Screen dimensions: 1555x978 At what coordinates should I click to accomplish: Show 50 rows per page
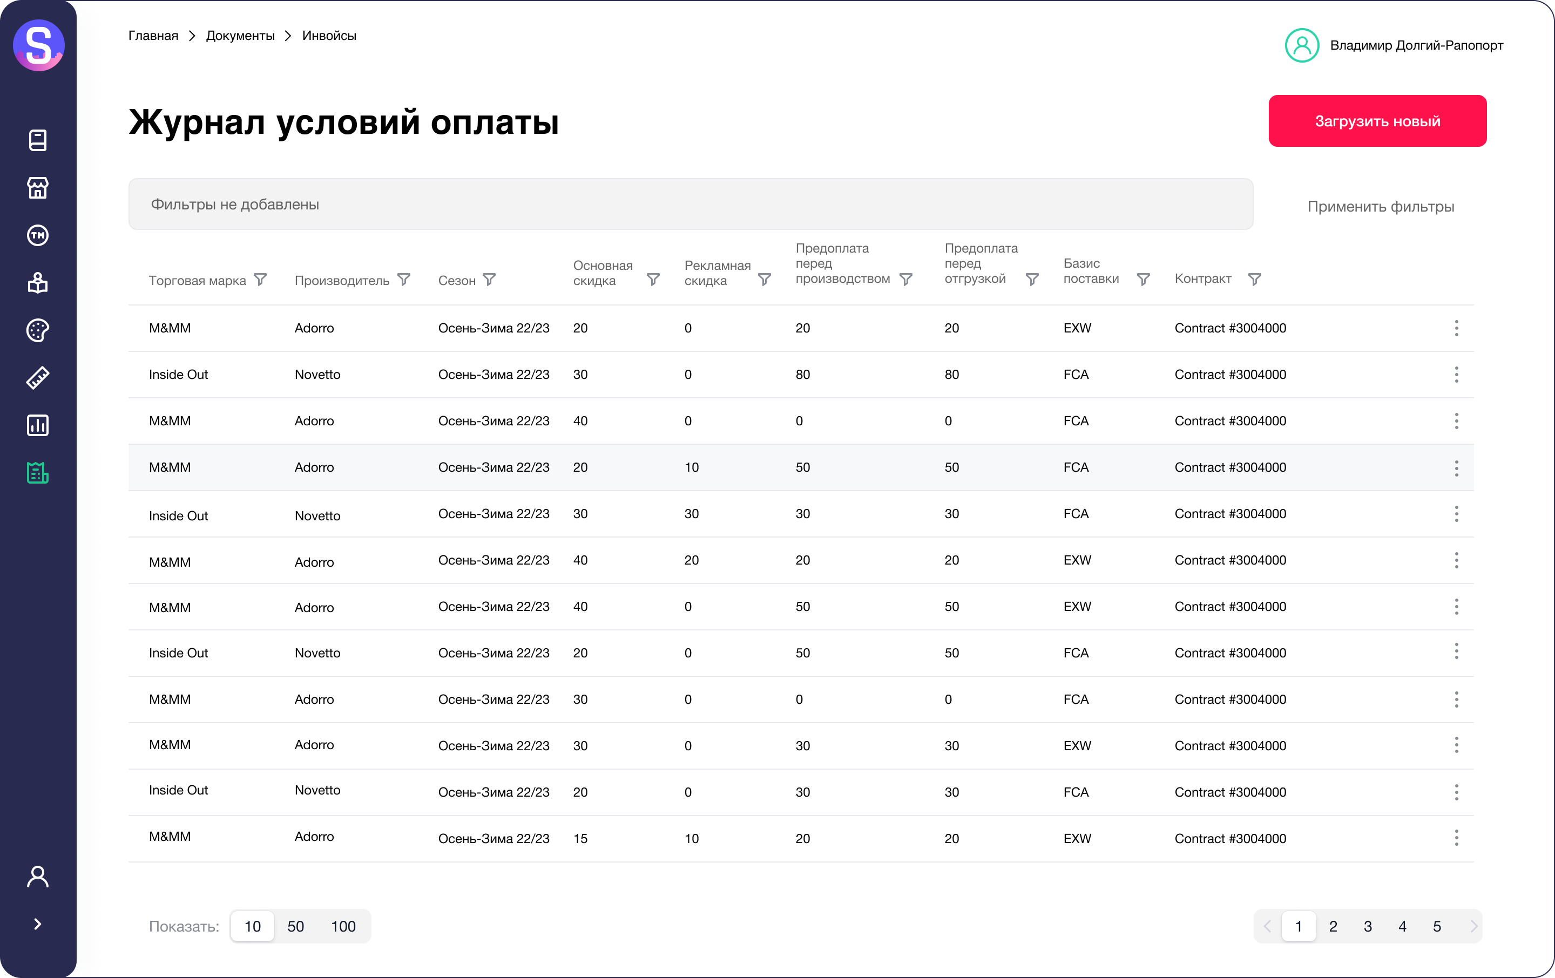(295, 926)
